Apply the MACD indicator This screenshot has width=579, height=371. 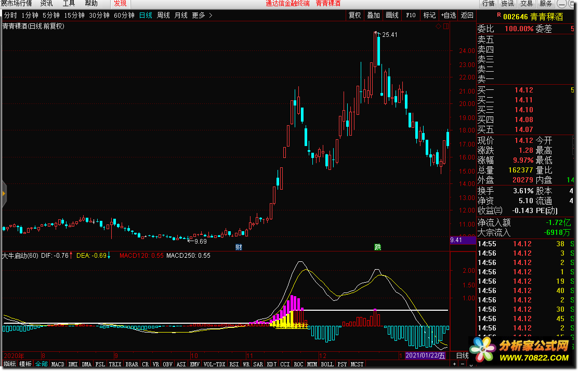(58, 364)
